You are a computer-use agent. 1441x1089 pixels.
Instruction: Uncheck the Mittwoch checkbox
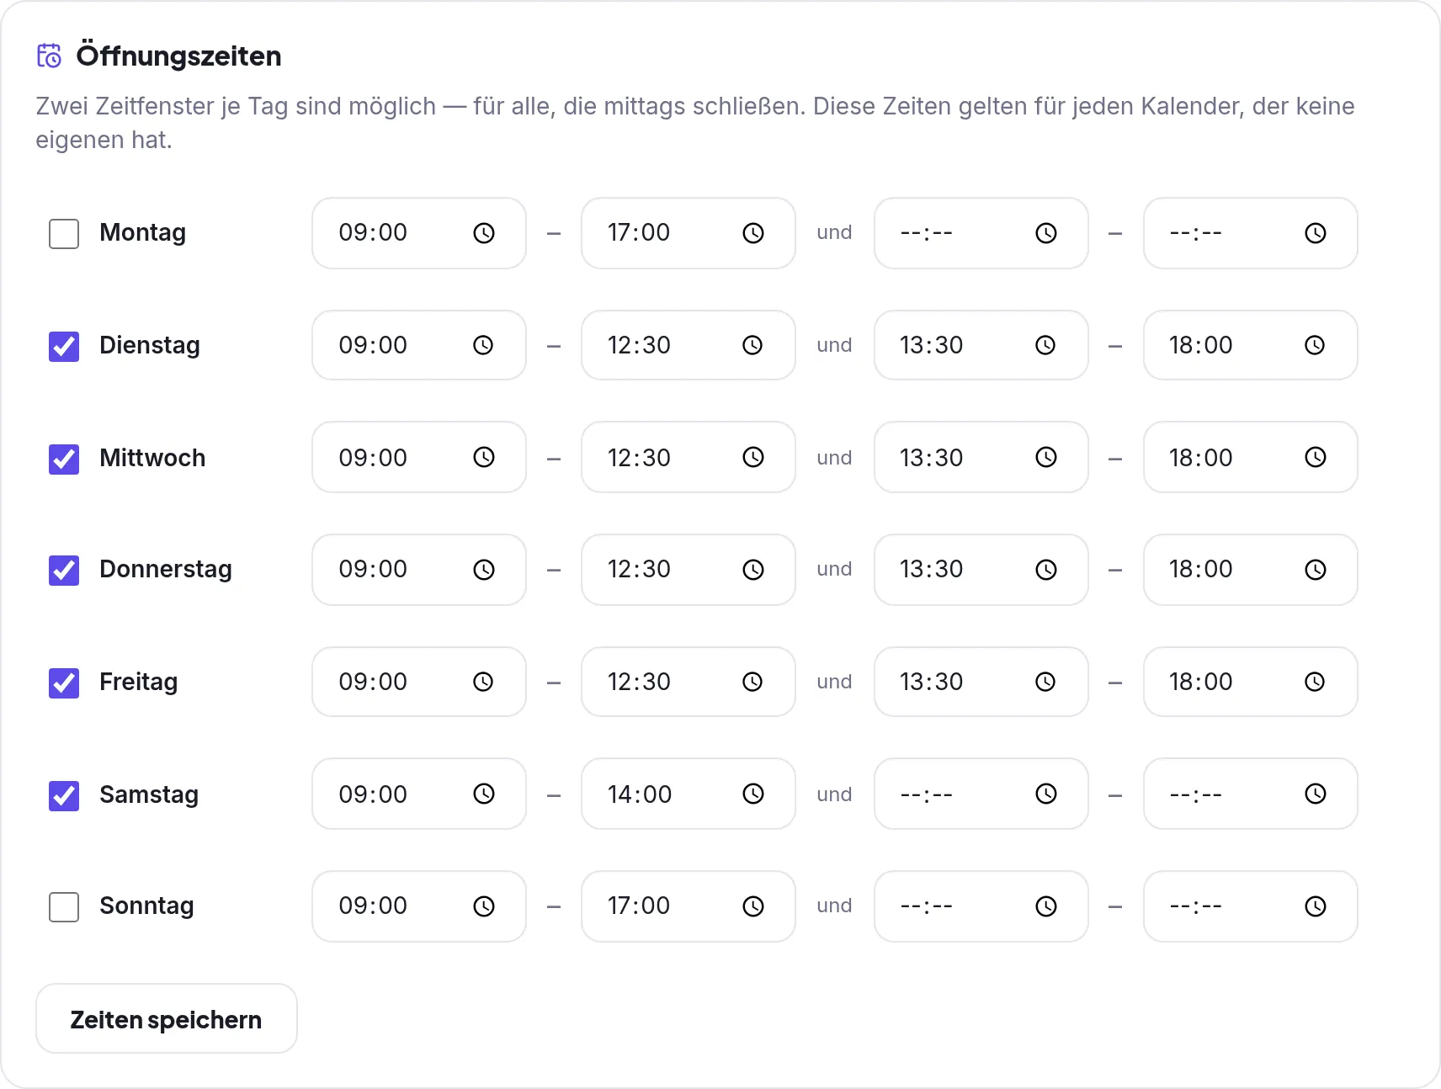64,459
